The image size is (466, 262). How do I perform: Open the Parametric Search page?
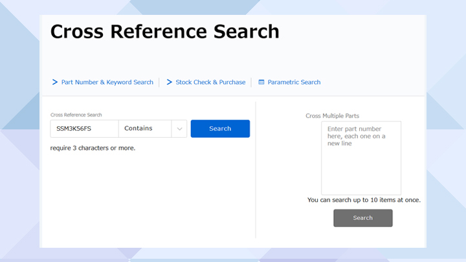click(x=294, y=82)
